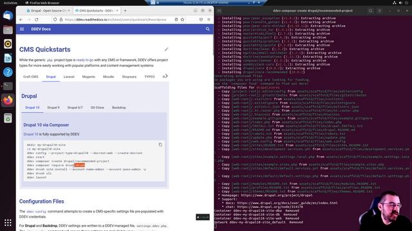Click the 'Drupal 10 via Composer' heading
This screenshot has width=412, height=231.
pyautogui.click(x=46, y=125)
